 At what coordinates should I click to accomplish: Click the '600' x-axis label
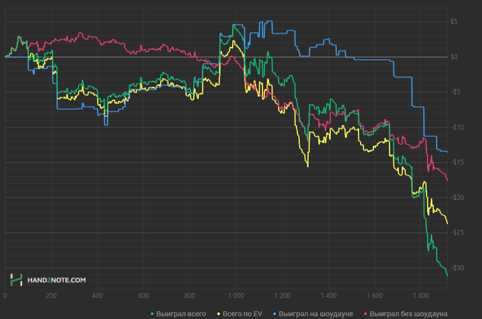tap(143, 296)
